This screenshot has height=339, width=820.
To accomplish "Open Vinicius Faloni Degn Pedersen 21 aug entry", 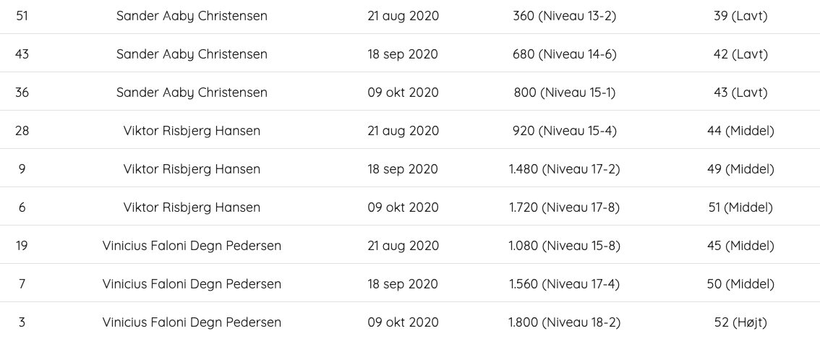I will click(x=410, y=244).
